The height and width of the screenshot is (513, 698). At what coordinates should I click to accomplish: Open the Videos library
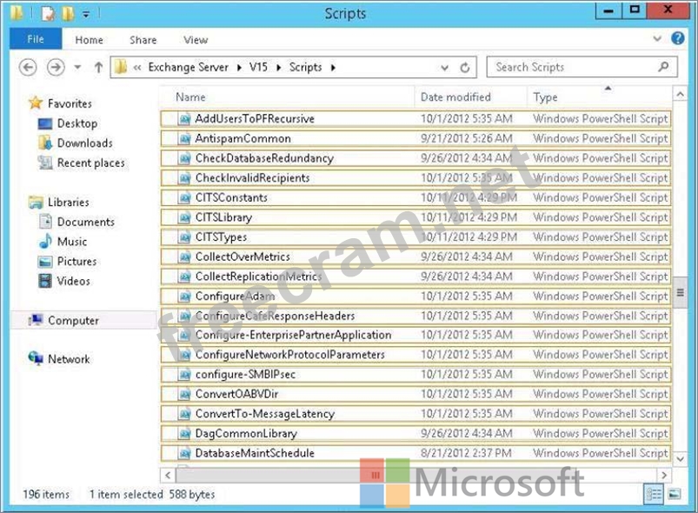[73, 281]
